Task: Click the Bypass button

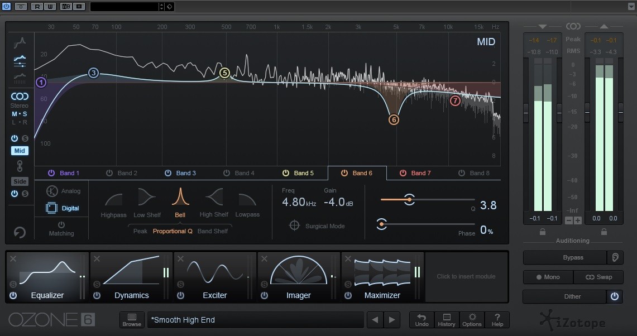Action: (x=565, y=258)
